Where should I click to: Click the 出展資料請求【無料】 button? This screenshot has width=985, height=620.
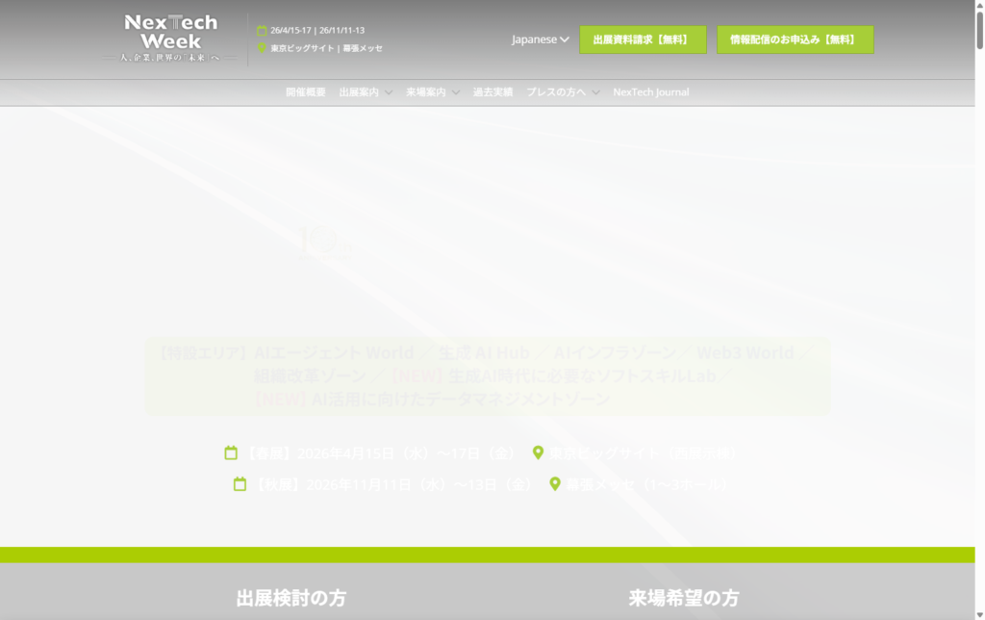[x=643, y=39]
